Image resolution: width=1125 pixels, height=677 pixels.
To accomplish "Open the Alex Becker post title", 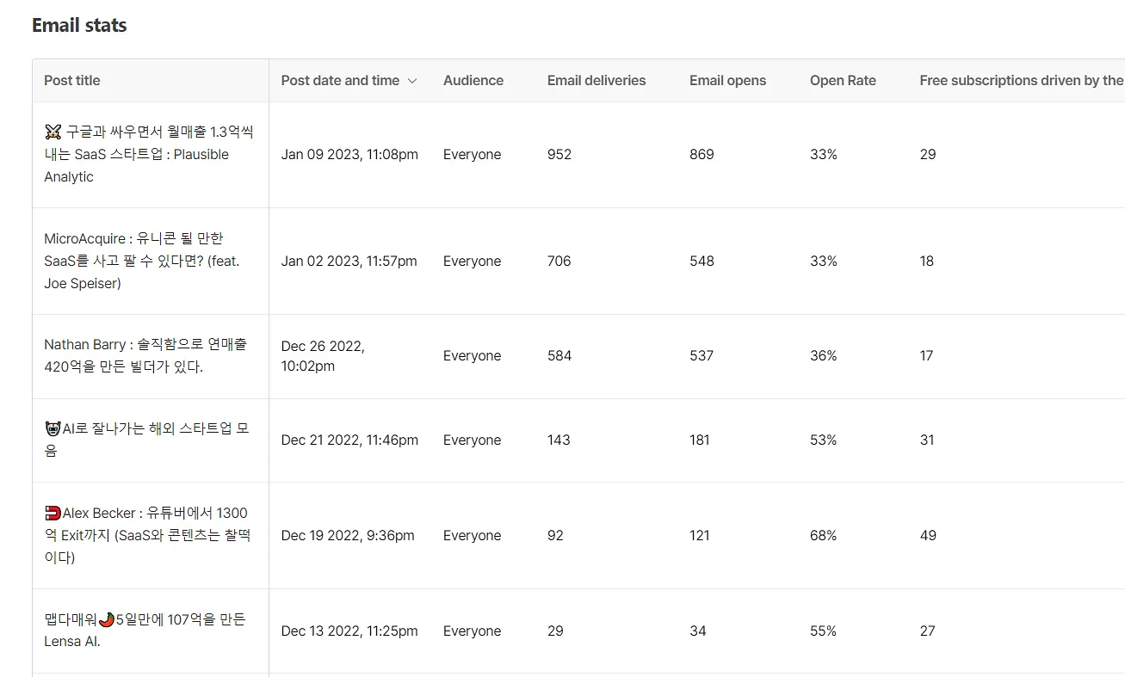I will [x=147, y=535].
